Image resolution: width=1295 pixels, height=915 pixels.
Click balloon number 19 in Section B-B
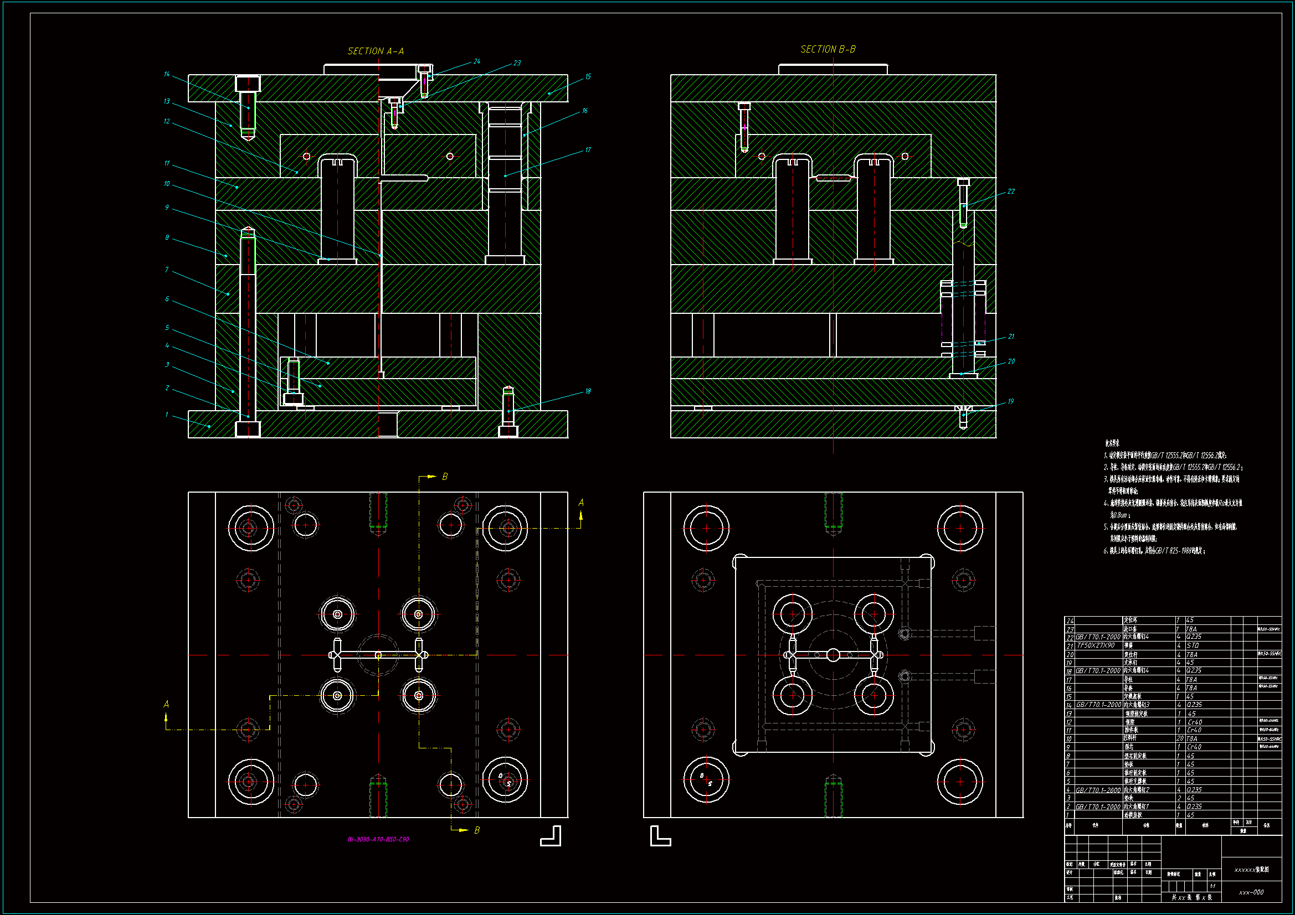point(1010,402)
